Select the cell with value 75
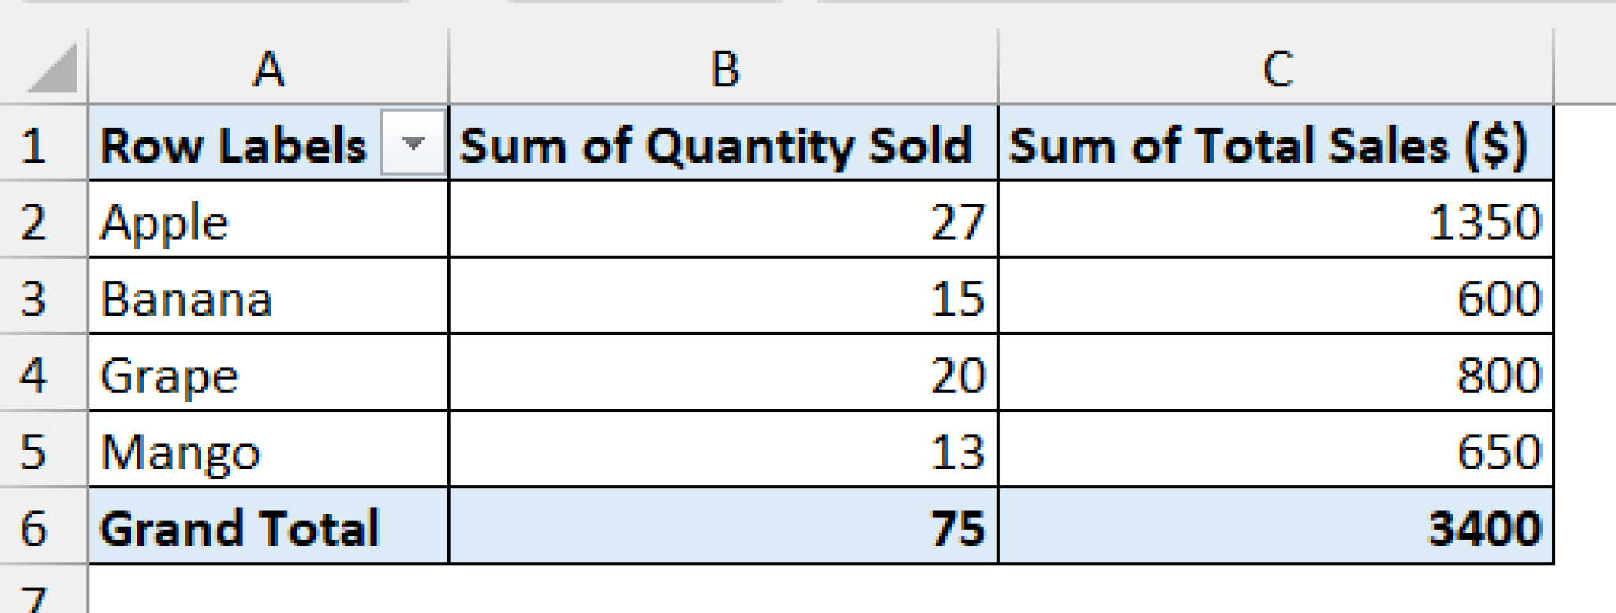Viewport: 1616px width, 613px height. [722, 527]
